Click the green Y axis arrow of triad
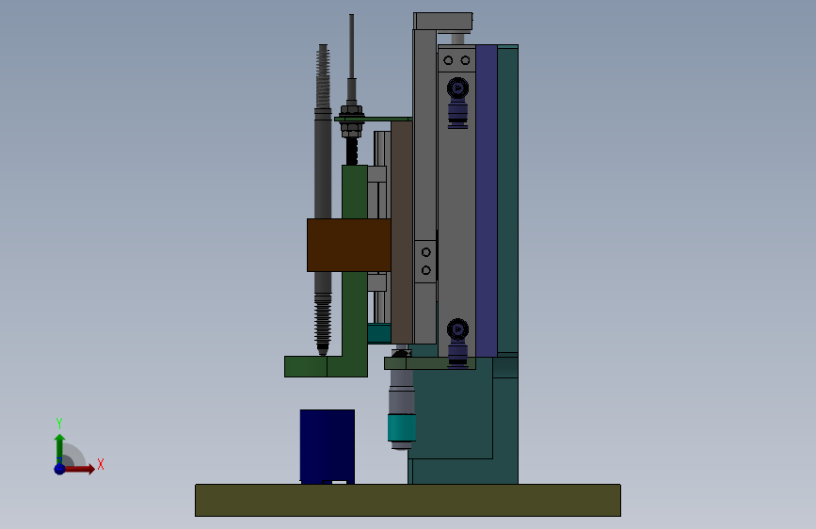816x529 pixels. (x=60, y=448)
